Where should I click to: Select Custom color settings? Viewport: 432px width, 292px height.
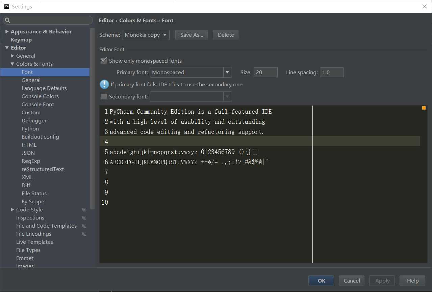31,113
